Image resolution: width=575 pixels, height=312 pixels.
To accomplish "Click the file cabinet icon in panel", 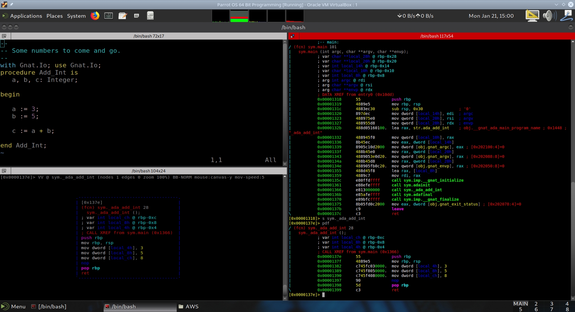I will tap(150, 16).
